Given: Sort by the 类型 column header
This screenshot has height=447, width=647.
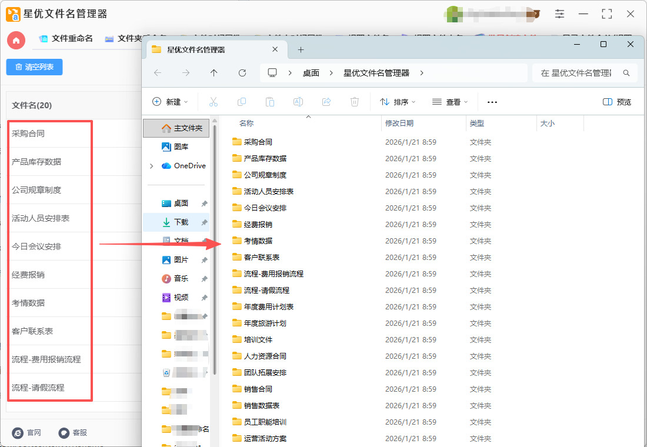Looking at the screenshot, I should [477, 124].
